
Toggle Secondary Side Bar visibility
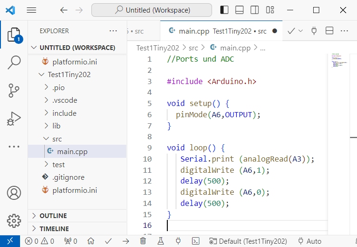pyautogui.click(x=254, y=10)
